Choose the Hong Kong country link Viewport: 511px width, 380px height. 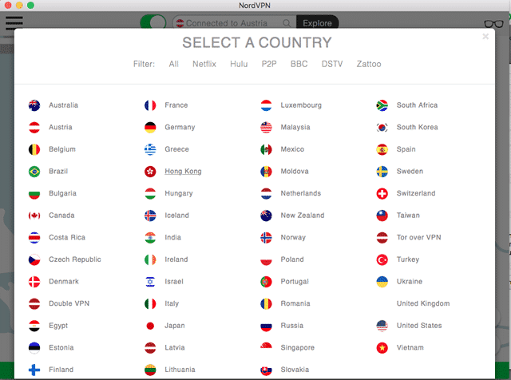tap(183, 172)
